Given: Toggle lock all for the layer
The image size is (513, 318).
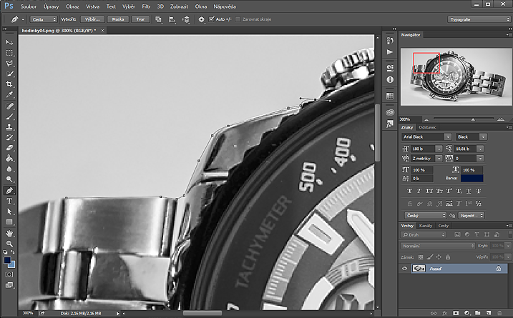Looking at the screenshot, I should (448, 257).
